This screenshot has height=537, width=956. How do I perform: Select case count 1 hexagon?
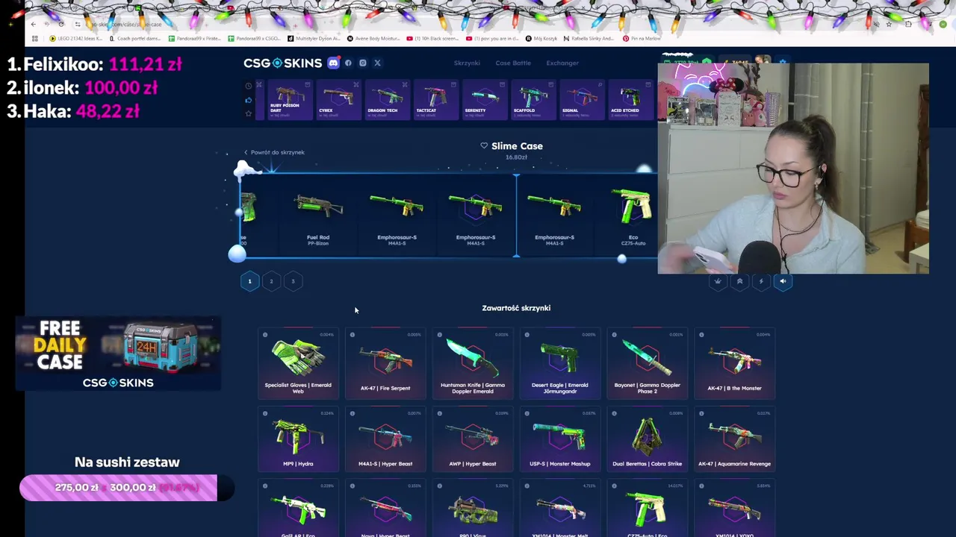click(249, 281)
